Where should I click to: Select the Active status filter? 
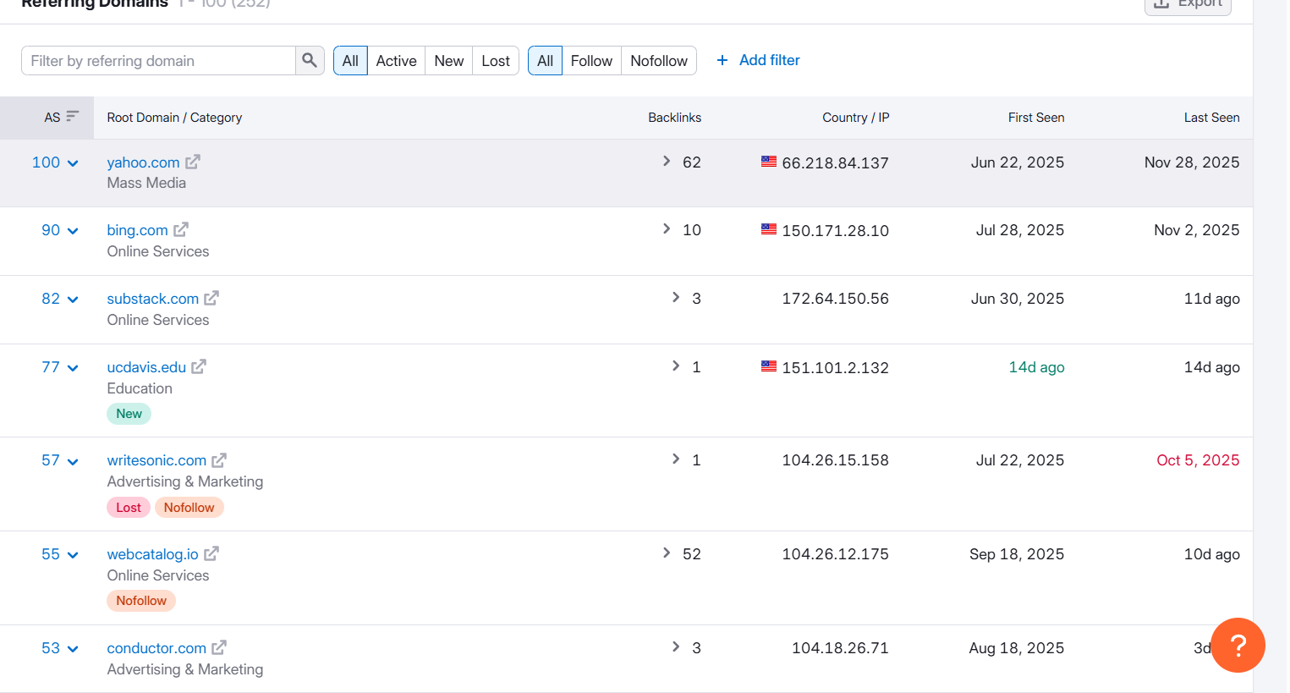pyautogui.click(x=396, y=60)
